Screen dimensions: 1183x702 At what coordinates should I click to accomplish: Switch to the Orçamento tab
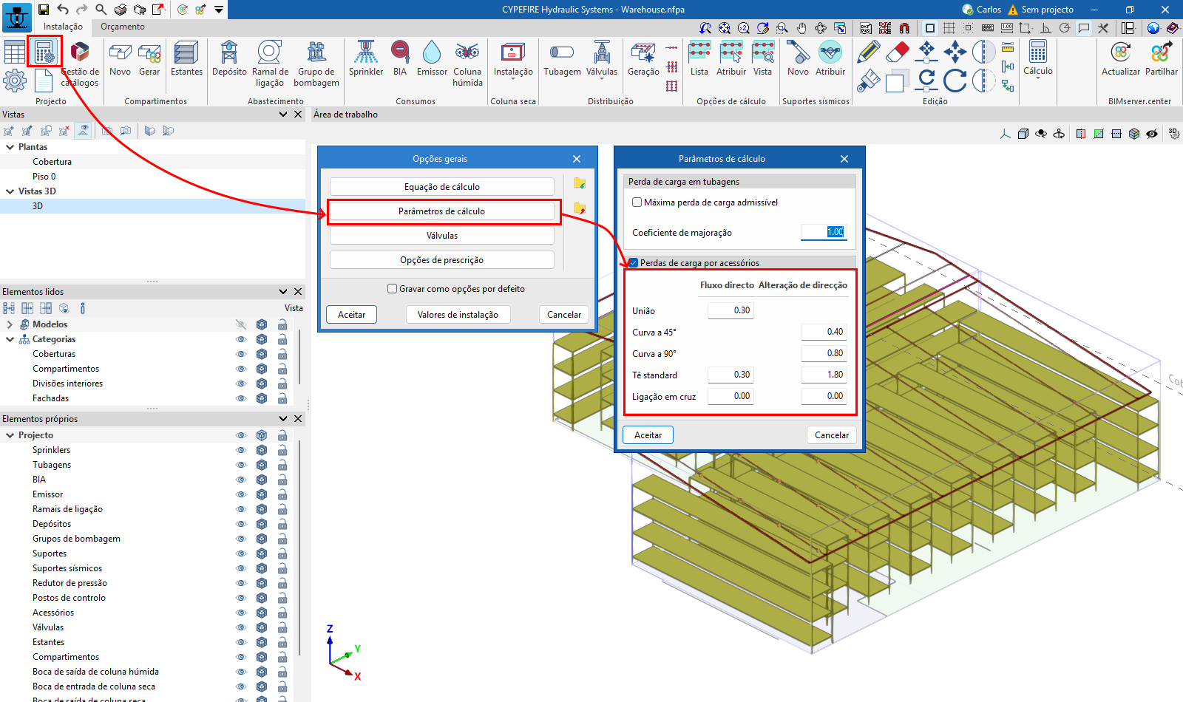pyautogui.click(x=123, y=27)
